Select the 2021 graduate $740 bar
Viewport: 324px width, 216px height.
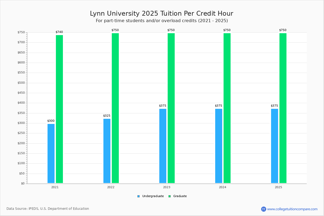coord(59,109)
